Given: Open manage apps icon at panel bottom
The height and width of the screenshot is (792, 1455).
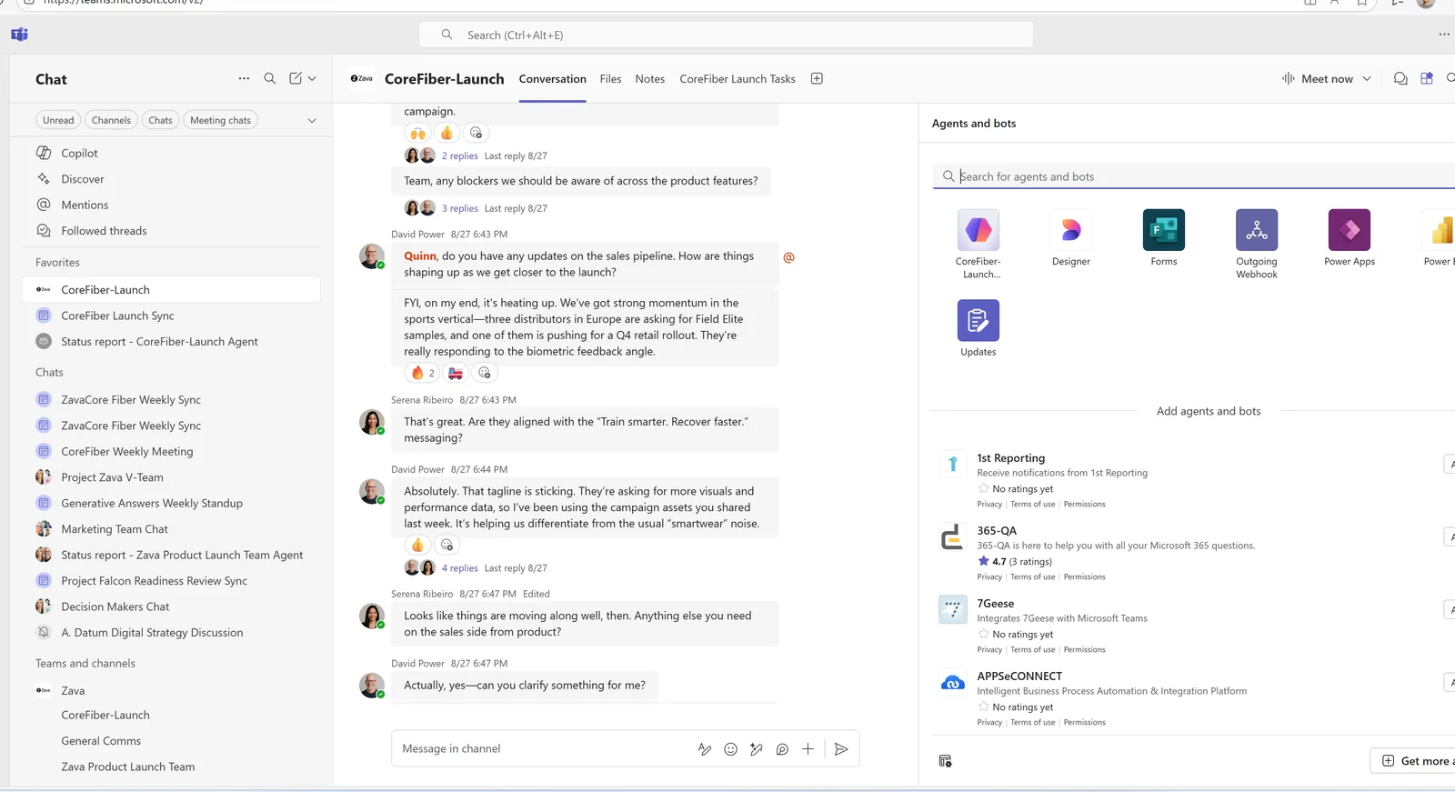Looking at the screenshot, I should [x=945, y=761].
